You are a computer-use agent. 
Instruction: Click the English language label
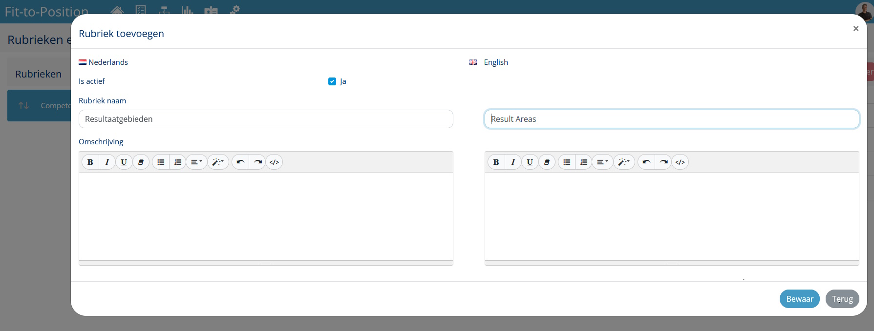tap(496, 62)
